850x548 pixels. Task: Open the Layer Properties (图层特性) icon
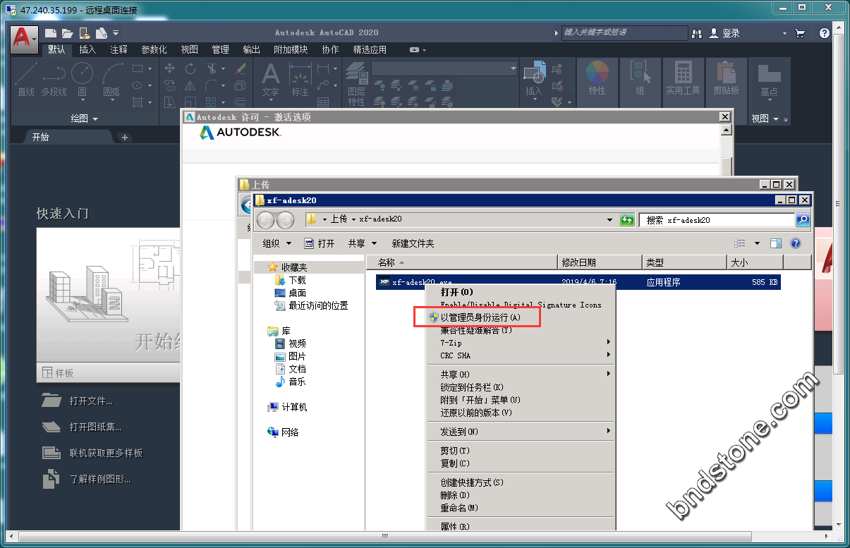pos(356,83)
